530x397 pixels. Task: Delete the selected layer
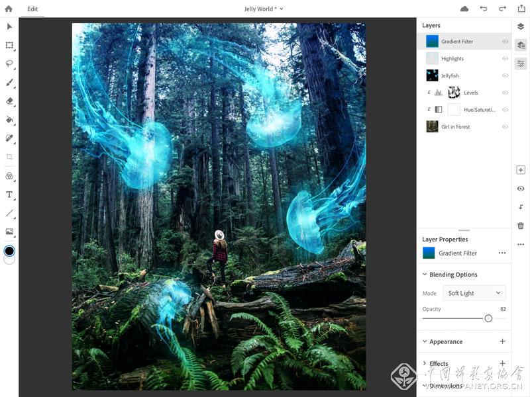coord(521,226)
